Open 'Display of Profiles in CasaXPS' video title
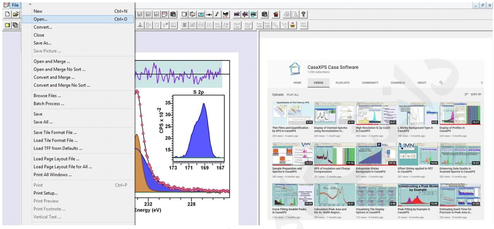The image size is (494, 229). (452, 129)
